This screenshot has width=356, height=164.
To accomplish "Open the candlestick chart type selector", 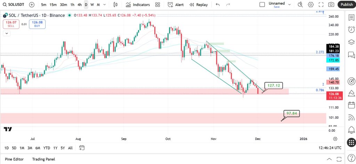I will tap(115, 5).
